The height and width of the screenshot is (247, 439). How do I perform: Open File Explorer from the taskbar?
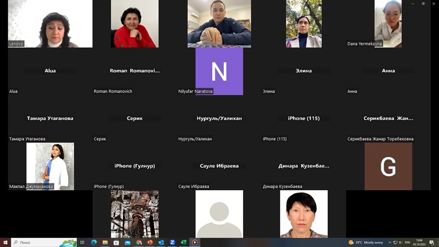105,242
